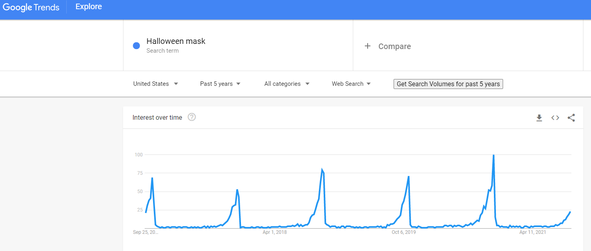Edit the Halloween mask search term

tap(176, 41)
